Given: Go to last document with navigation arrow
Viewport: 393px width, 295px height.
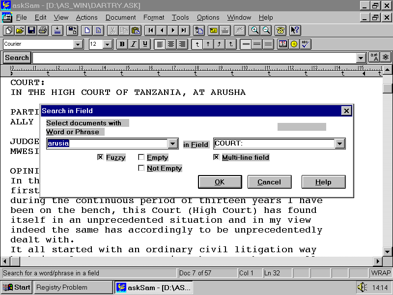Looking at the screenshot, I should 184,30.
